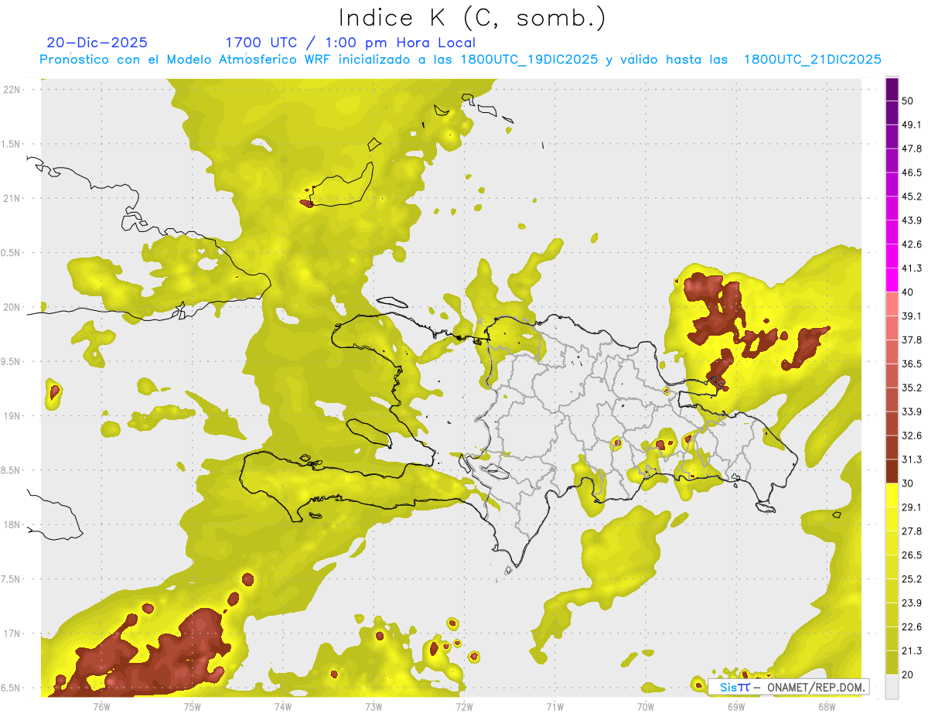Click the '21.3' value on the color scale
Screen dimensions: 928x717
912,652
